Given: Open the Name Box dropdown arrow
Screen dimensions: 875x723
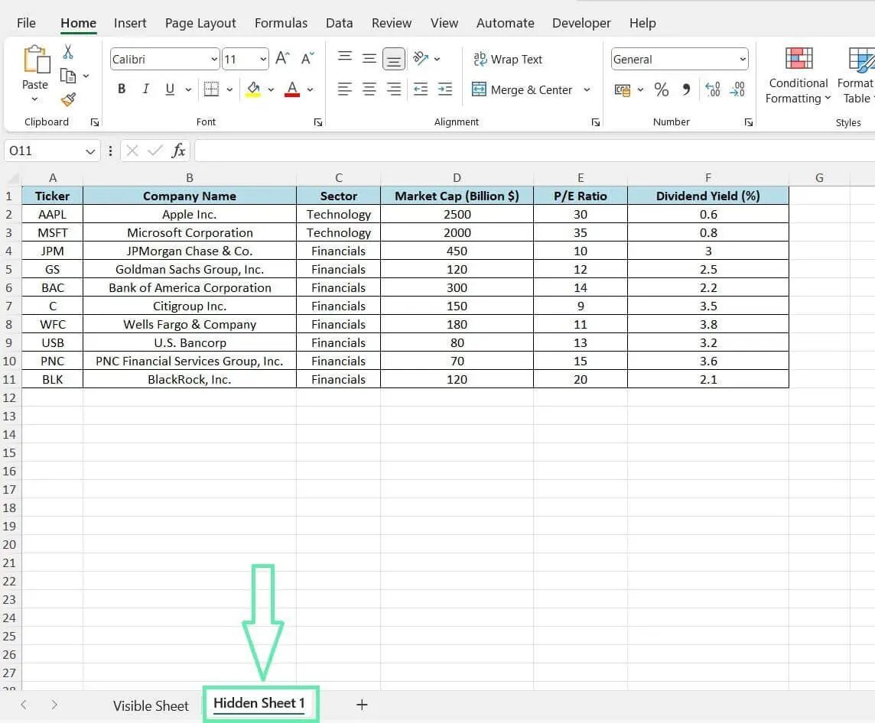Looking at the screenshot, I should 89,151.
